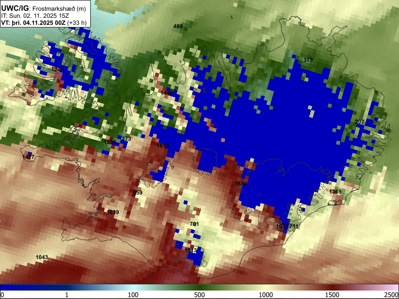399x299 pixels.
Task: Click the map value 1683
Action: [241, 183]
